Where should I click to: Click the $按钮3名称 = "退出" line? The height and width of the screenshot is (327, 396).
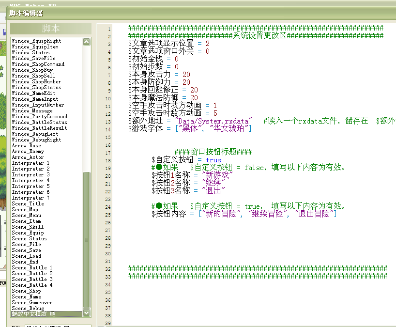[188, 190]
